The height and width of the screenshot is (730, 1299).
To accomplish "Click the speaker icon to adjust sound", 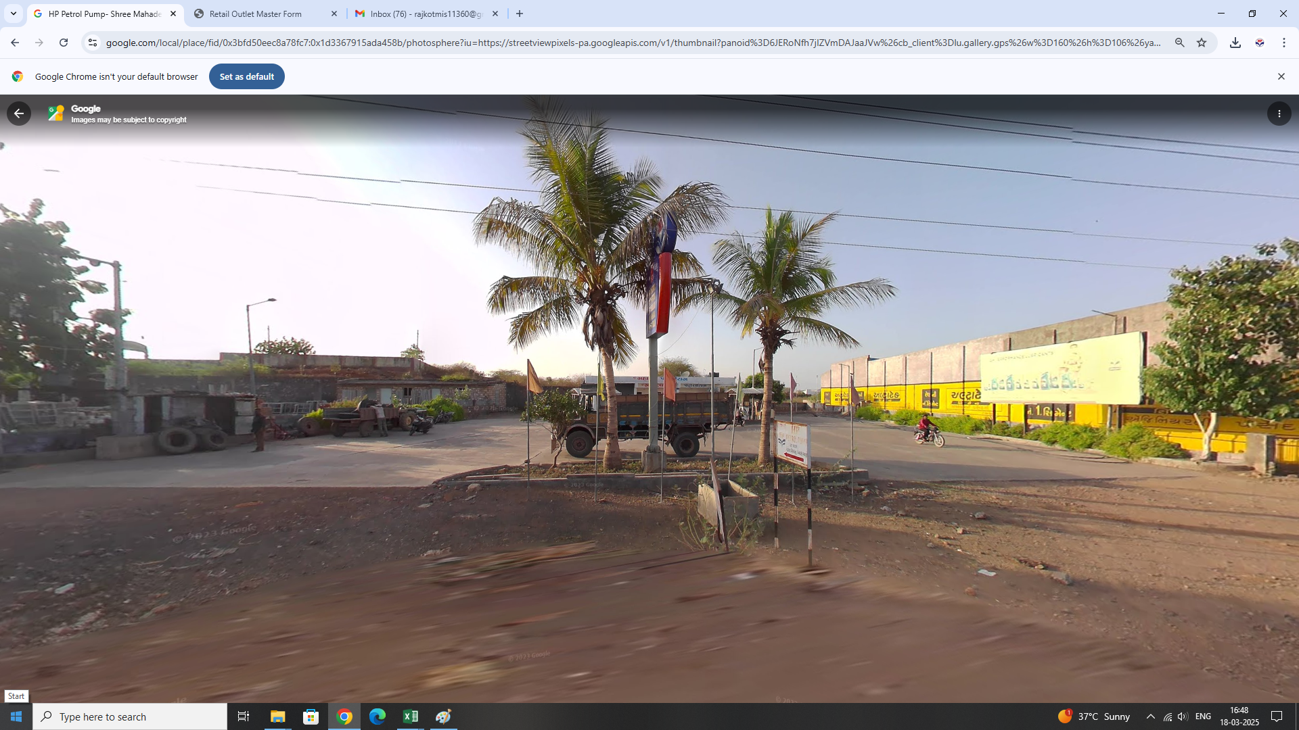I will click(1183, 716).
